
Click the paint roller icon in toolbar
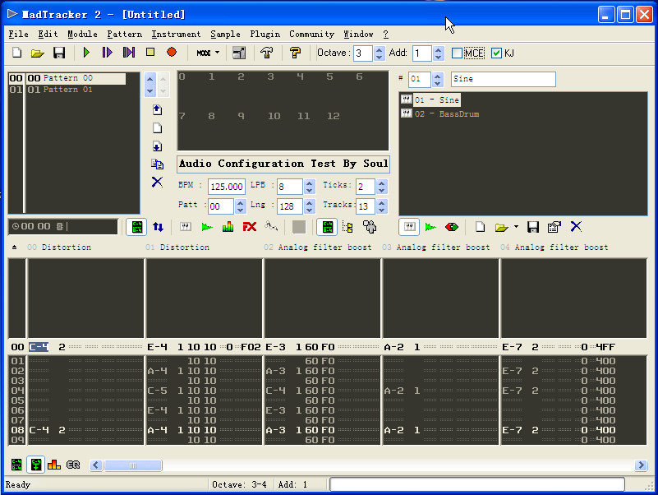296,53
